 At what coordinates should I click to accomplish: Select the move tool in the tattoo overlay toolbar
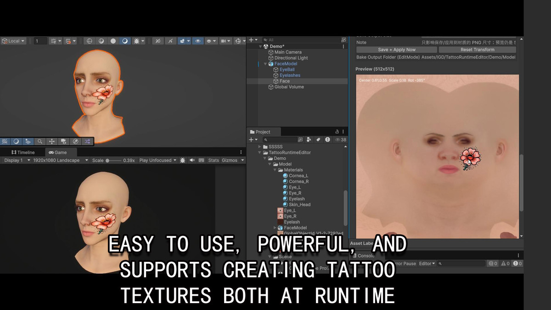[x=51, y=141]
